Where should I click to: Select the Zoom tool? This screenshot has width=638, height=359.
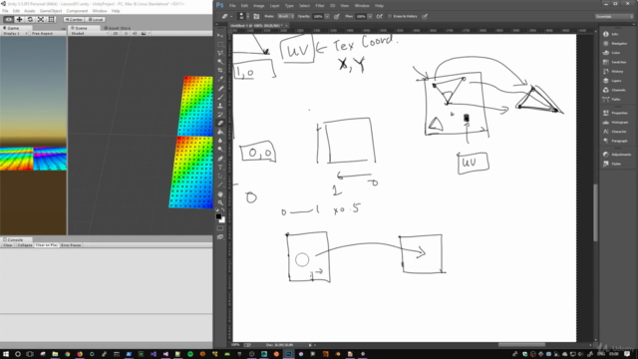pos(220,202)
